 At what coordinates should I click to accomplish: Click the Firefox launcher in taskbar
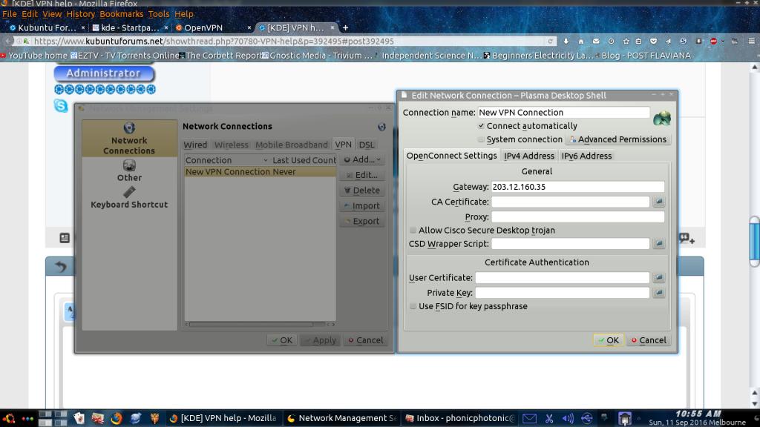(117, 418)
